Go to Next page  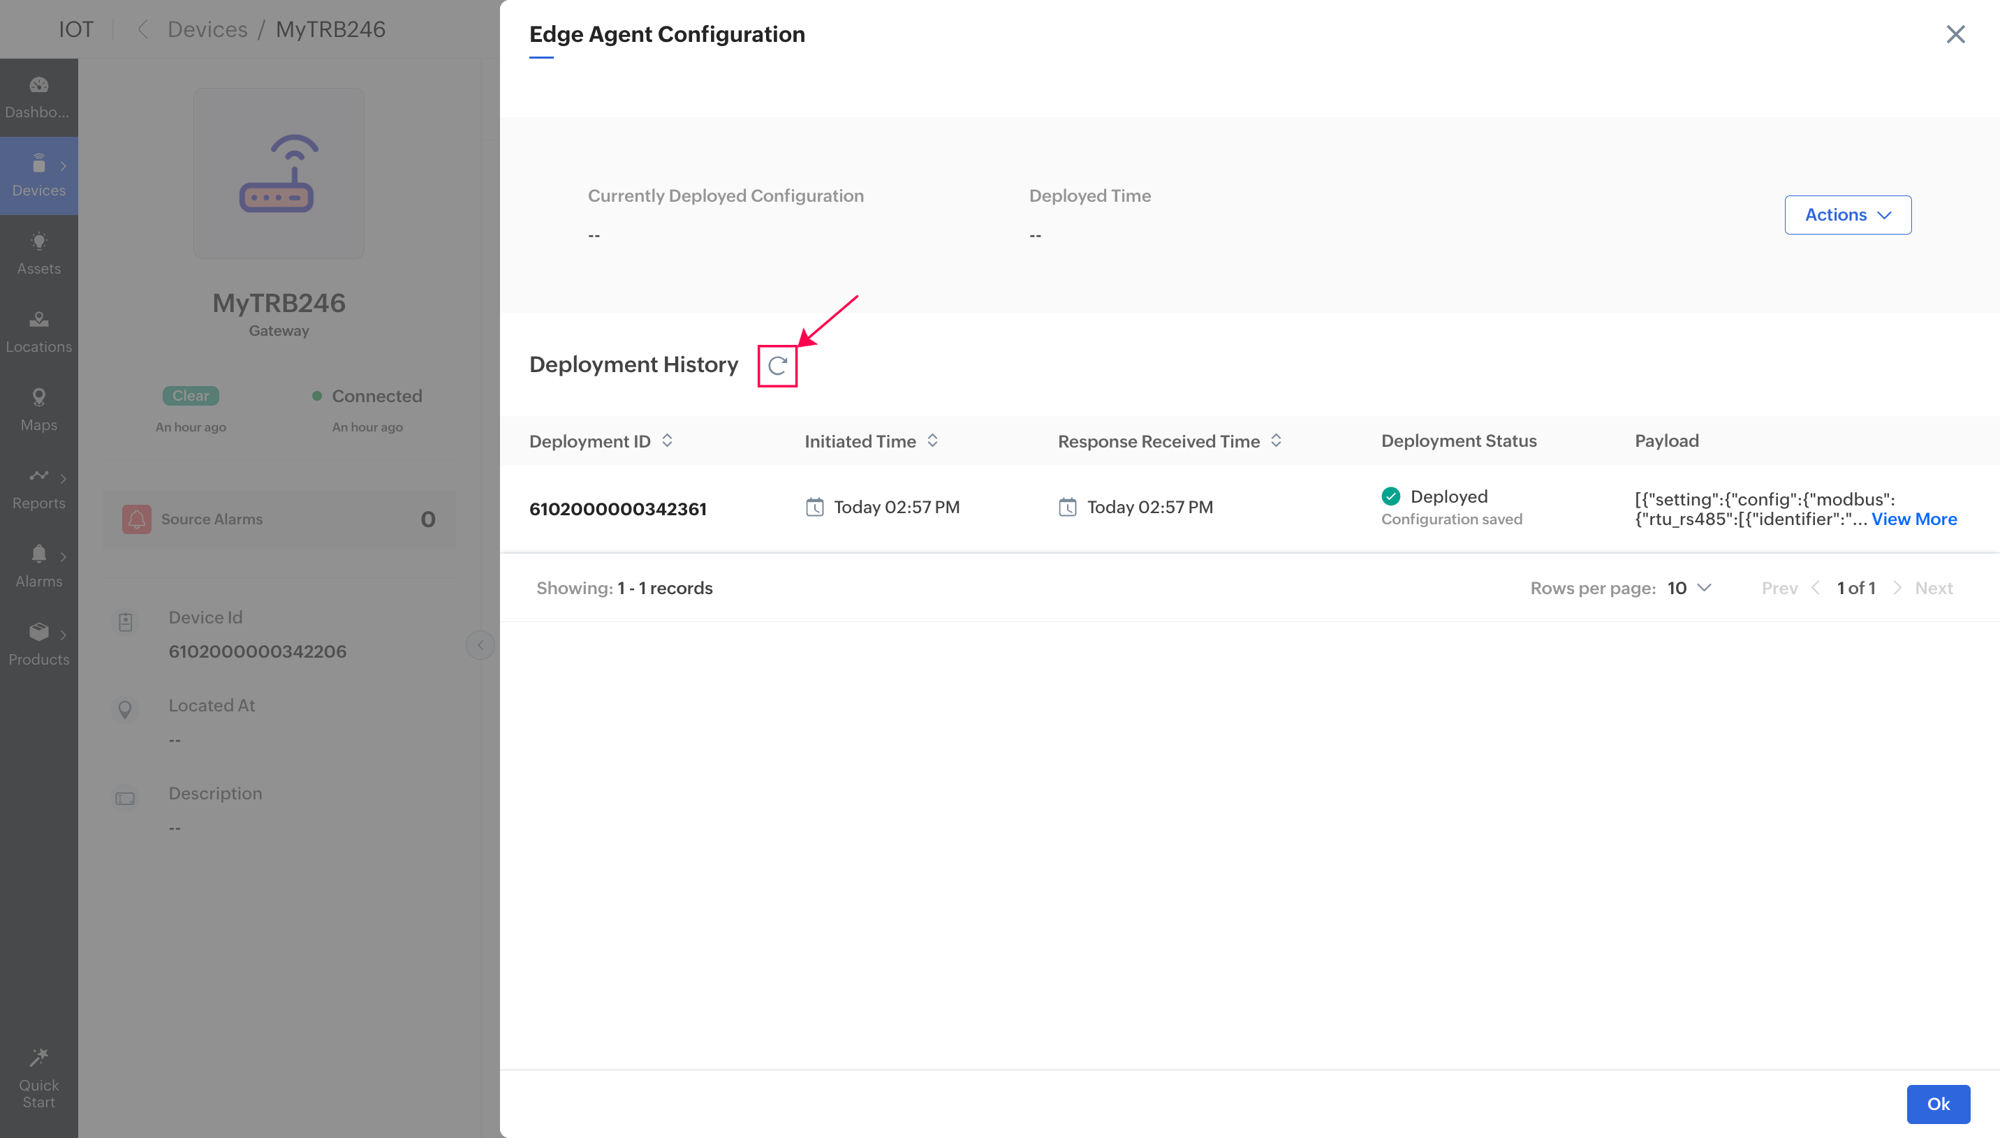tap(1933, 588)
